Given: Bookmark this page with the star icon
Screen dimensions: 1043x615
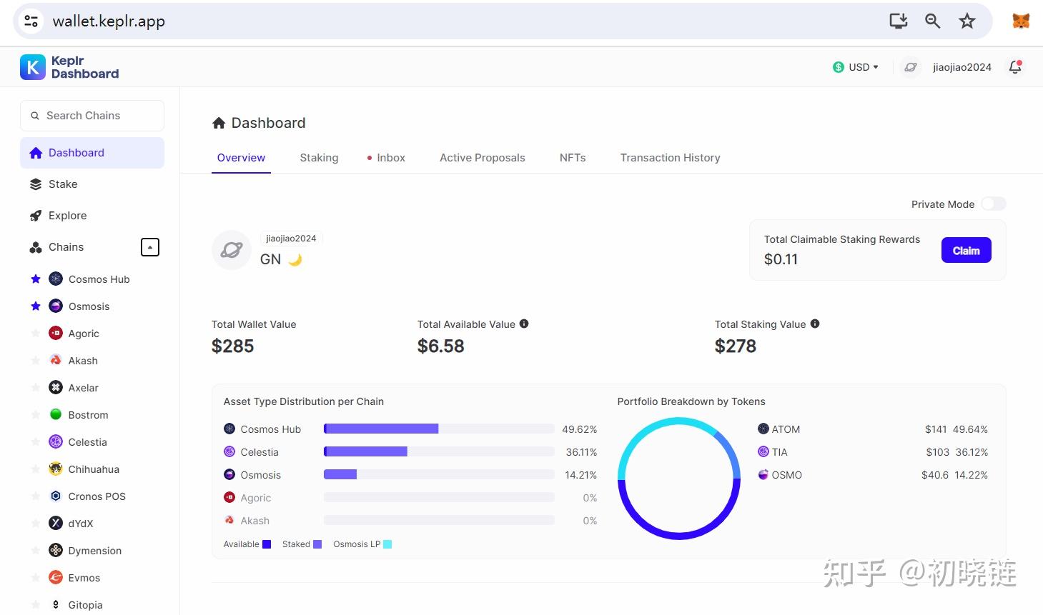Looking at the screenshot, I should coord(967,21).
